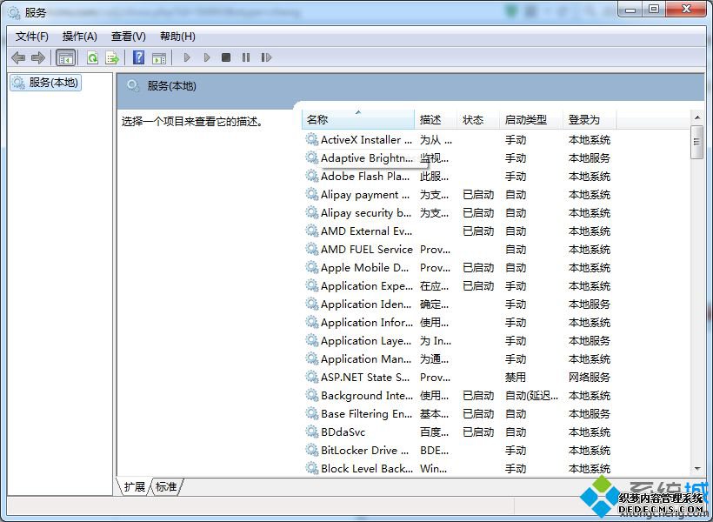Sort by the 启动类型 column header
Screen dimensions: 713x522
point(531,120)
